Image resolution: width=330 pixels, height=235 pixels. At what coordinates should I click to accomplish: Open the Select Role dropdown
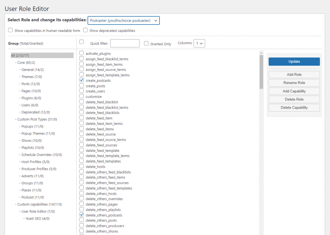[123, 20]
